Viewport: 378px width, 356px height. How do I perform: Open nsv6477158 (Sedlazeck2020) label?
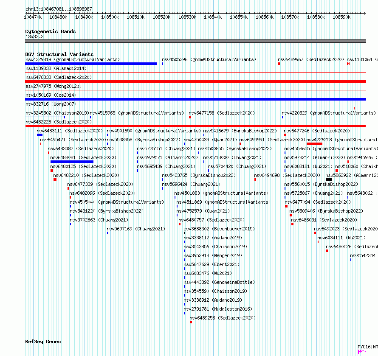[222, 113]
